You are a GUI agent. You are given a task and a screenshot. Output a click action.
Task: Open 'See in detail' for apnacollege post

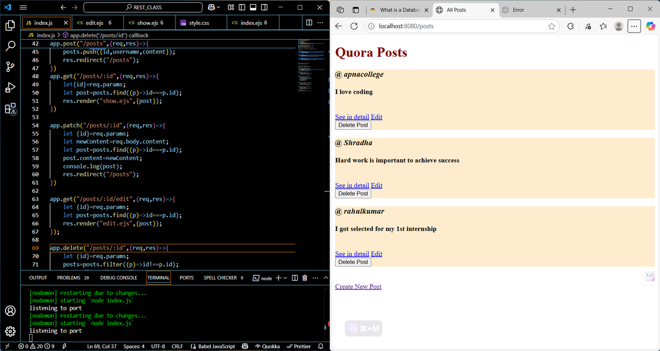tap(352, 117)
